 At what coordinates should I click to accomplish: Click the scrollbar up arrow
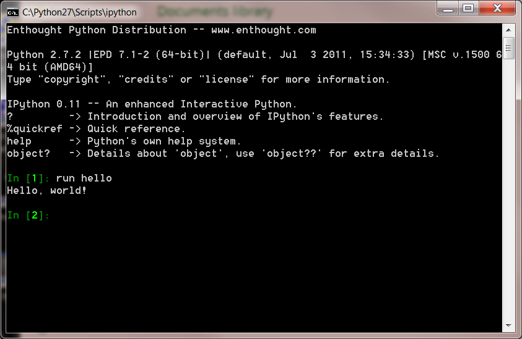pyautogui.click(x=508, y=30)
